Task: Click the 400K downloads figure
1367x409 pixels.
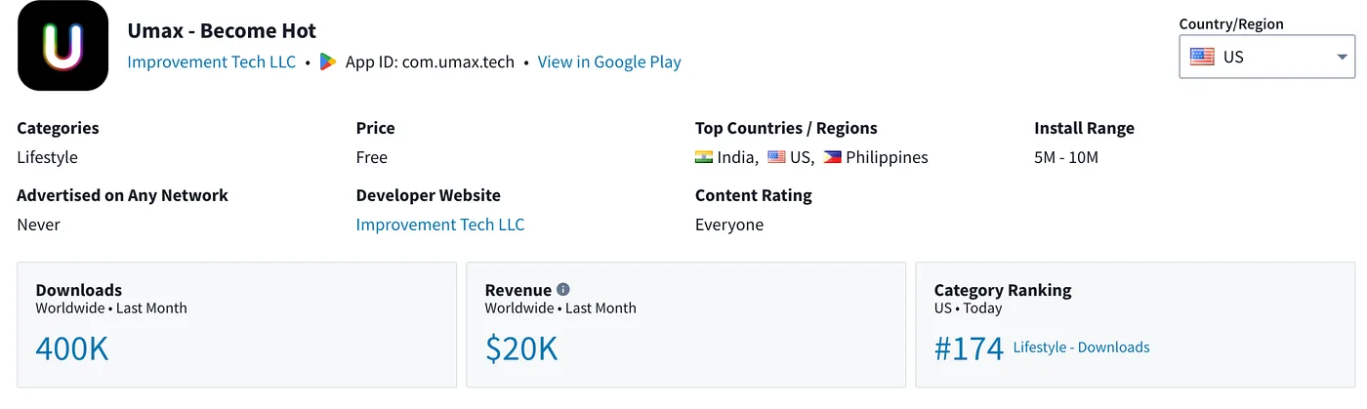Action: pyautogui.click(x=72, y=348)
